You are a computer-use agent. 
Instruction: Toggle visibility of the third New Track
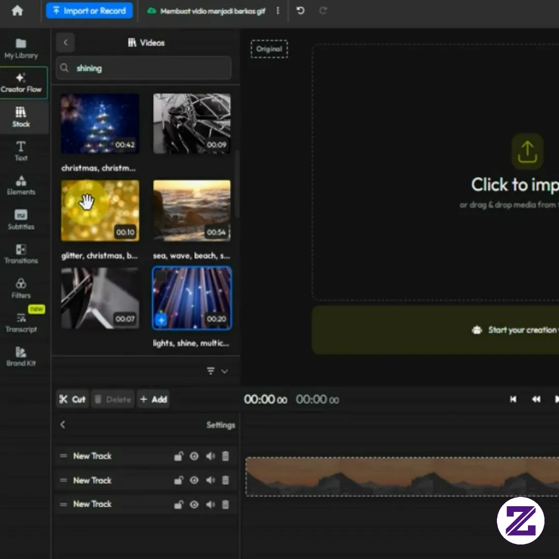click(x=194, y=505)
